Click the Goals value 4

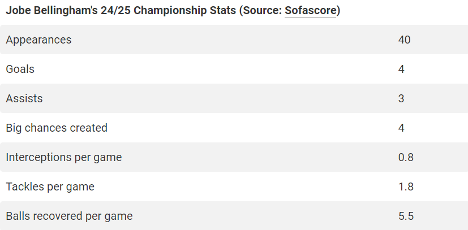tap(401, 69)
